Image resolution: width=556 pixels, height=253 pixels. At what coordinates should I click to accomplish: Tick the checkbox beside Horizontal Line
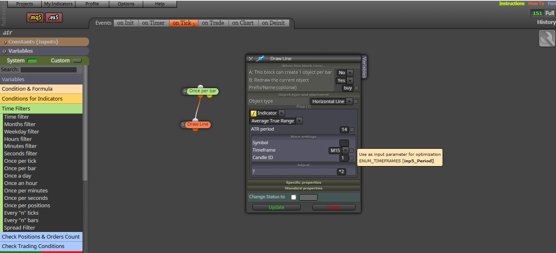(356, 101)
